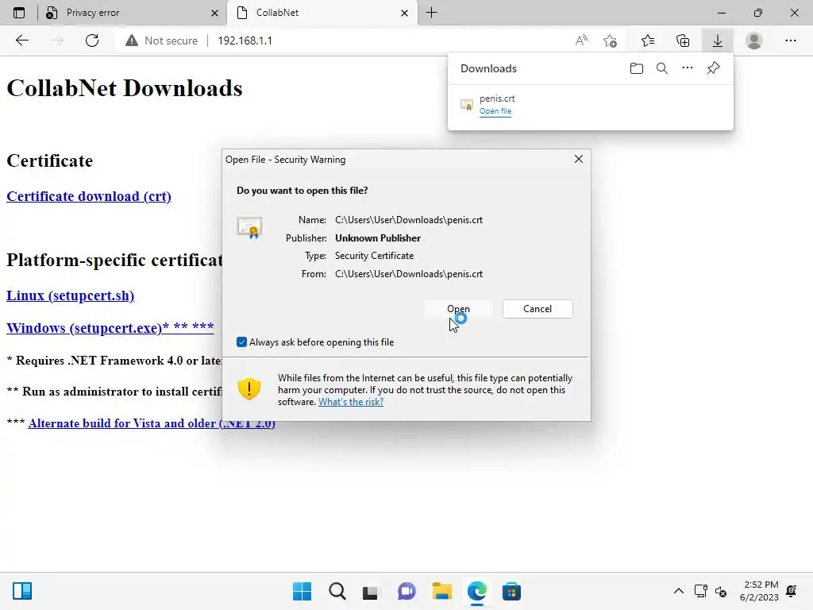Click the muted volume tray icon
This screenshot has height=610, width=813.
tap(721, 591)
